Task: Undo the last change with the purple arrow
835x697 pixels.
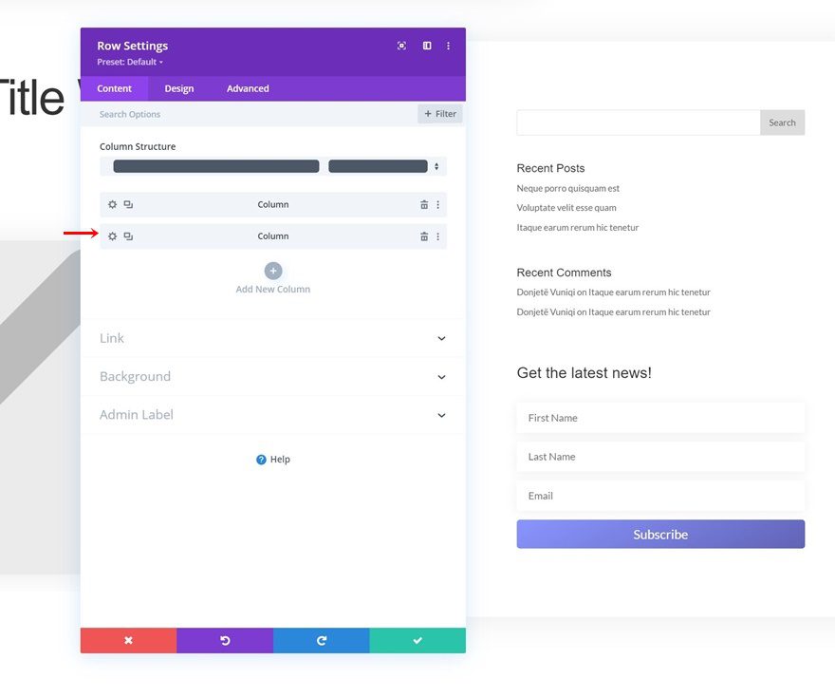Action: point(225,640)
